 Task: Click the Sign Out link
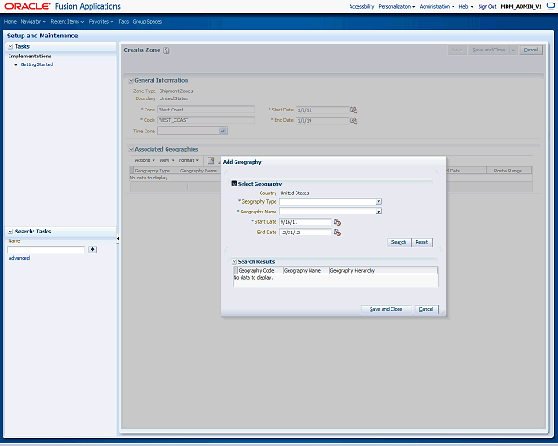[x=487, y=7]
